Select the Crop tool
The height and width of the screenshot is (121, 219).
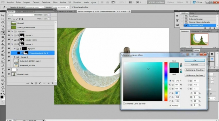(x=3, y=30)
